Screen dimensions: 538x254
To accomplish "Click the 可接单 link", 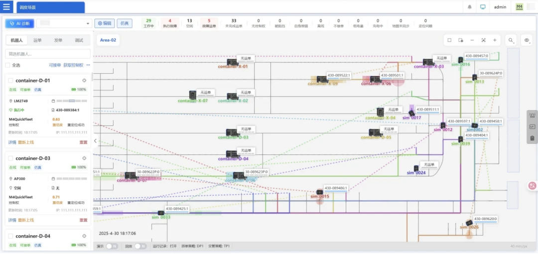I will click(55, 65).
